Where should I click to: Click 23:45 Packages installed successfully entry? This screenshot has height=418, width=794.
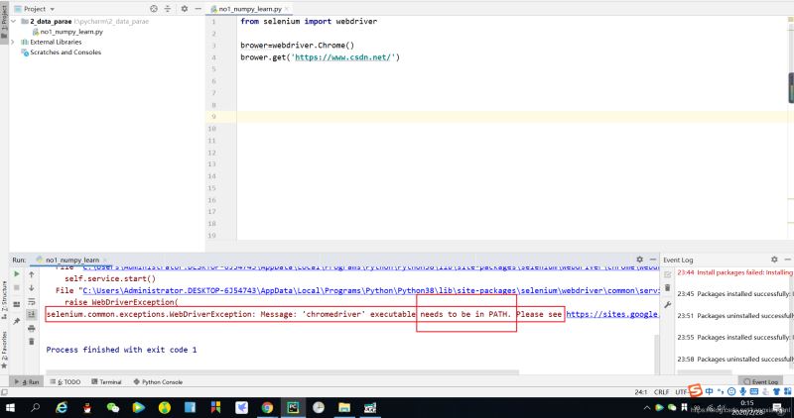[734, 293]
